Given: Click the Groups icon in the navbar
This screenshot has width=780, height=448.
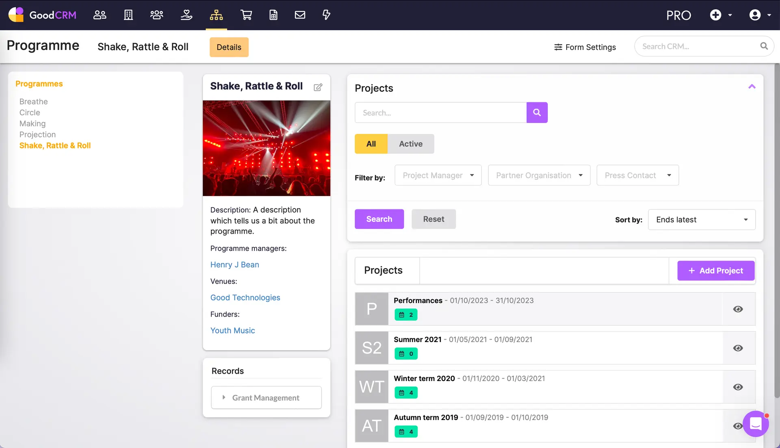Looking at the screenshot, I should coord(157,15).
